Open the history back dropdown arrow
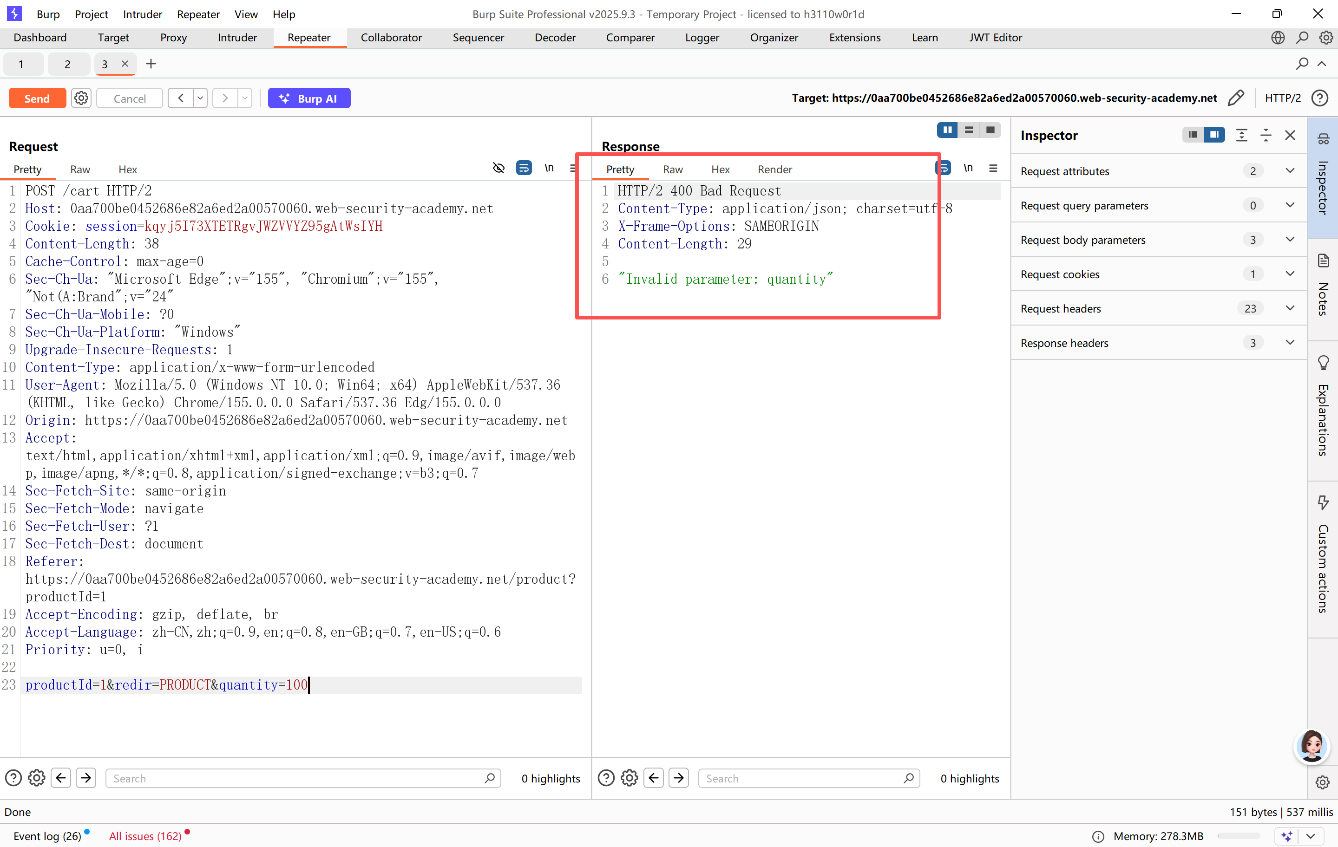The height and width of the screenshot is (847, 1338). tap(200, 98)
